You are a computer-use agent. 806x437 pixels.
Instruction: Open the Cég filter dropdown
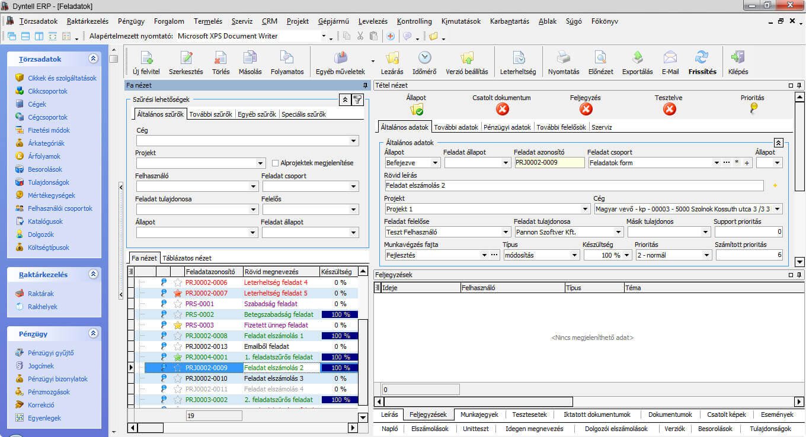point(354,141)
